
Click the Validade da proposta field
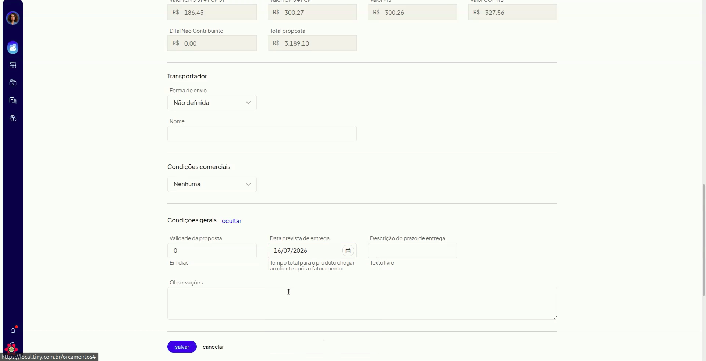tap(212, 251)
